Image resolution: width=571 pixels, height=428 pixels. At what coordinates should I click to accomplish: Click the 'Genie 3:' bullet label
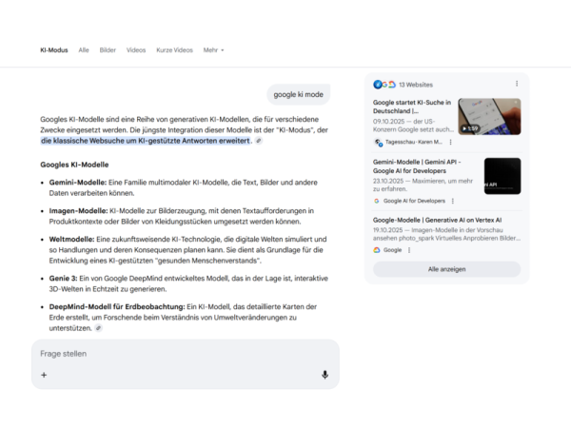(64, 279)
